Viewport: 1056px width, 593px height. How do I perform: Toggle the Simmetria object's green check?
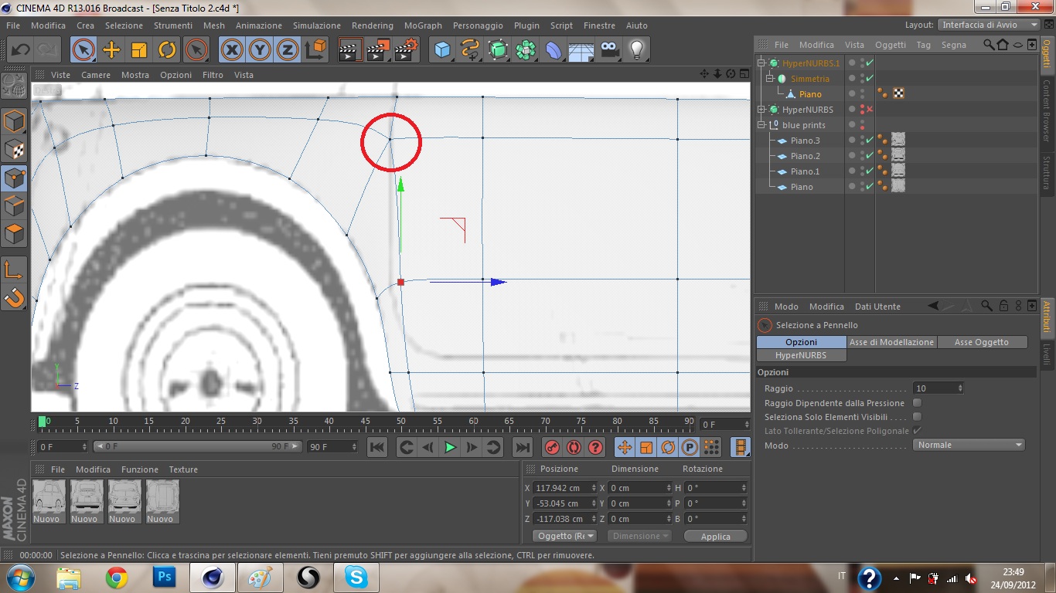coord(870,78)
